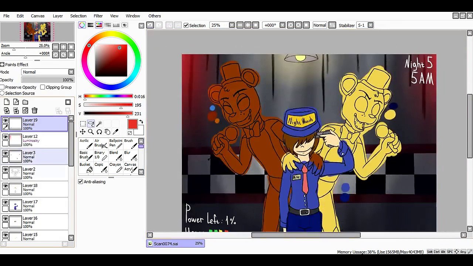Hide Layer18 with its eye icon
Viewport: 473px width, 266px height.
[5, 186]
